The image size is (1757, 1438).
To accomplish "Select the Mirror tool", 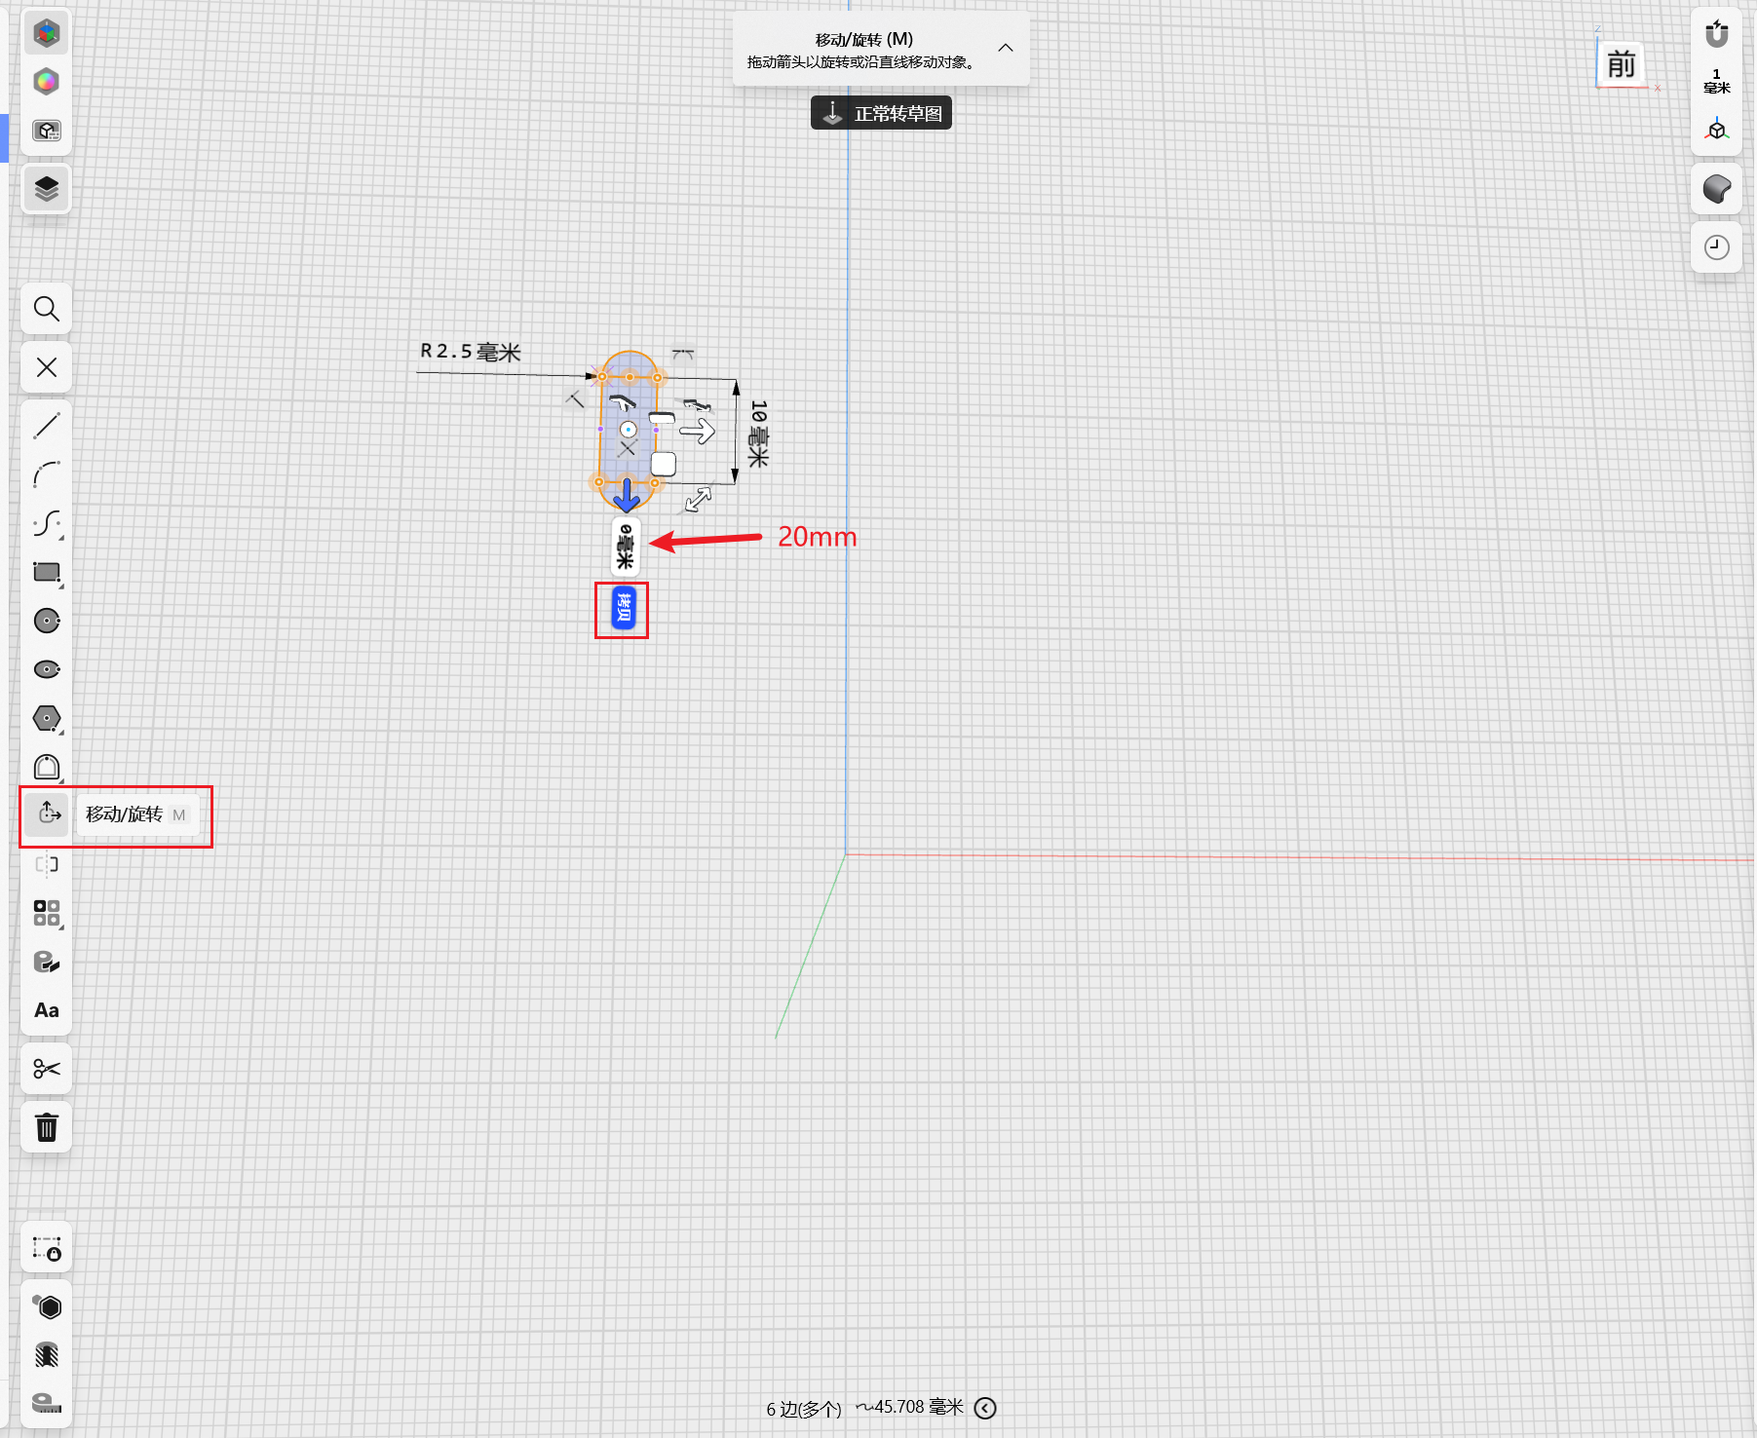I will pos(46,864).
